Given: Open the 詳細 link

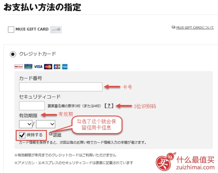Looking at the screenshot, I should pos(57,135).
